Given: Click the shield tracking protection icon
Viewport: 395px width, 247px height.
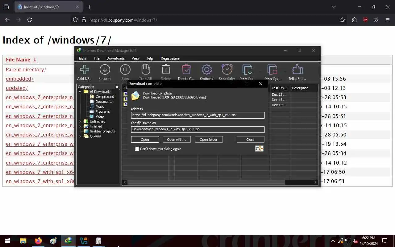Looking at the screenshot, I should [75, 20].
